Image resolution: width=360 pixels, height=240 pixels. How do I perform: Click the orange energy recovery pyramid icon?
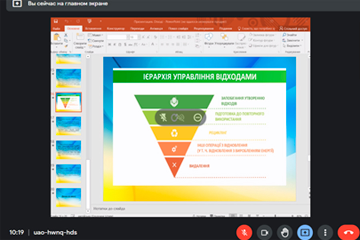coord(174,149)
